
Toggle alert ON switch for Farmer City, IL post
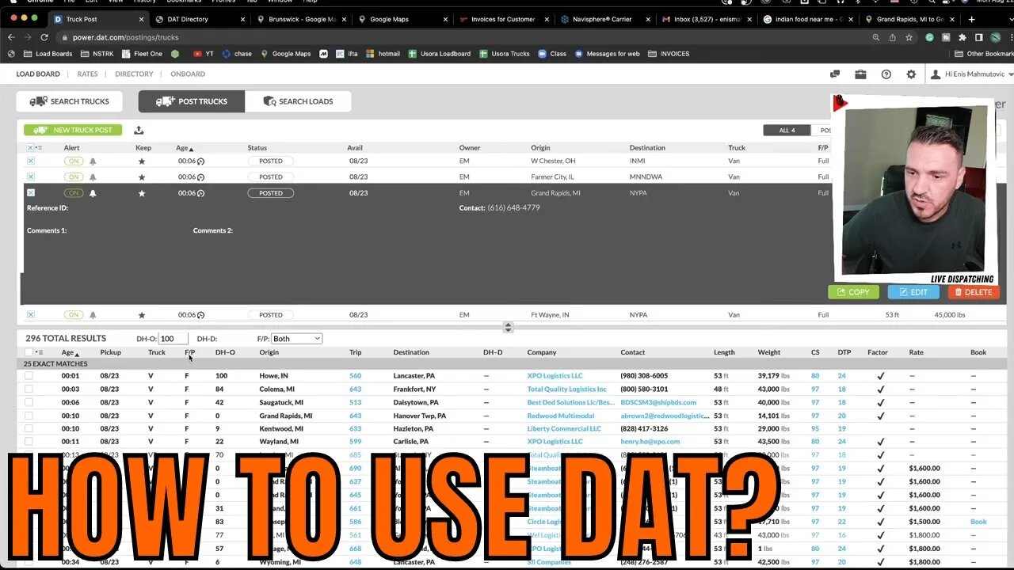[x=74, y=177]
